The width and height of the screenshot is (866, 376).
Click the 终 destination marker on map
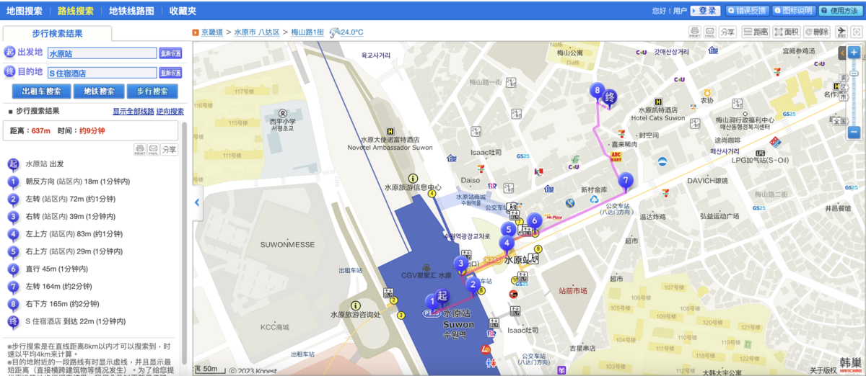point(610,98)
